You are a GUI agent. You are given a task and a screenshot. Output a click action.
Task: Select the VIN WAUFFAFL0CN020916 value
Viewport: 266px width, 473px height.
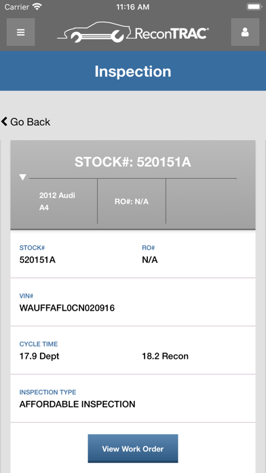(x=67, y=308)
